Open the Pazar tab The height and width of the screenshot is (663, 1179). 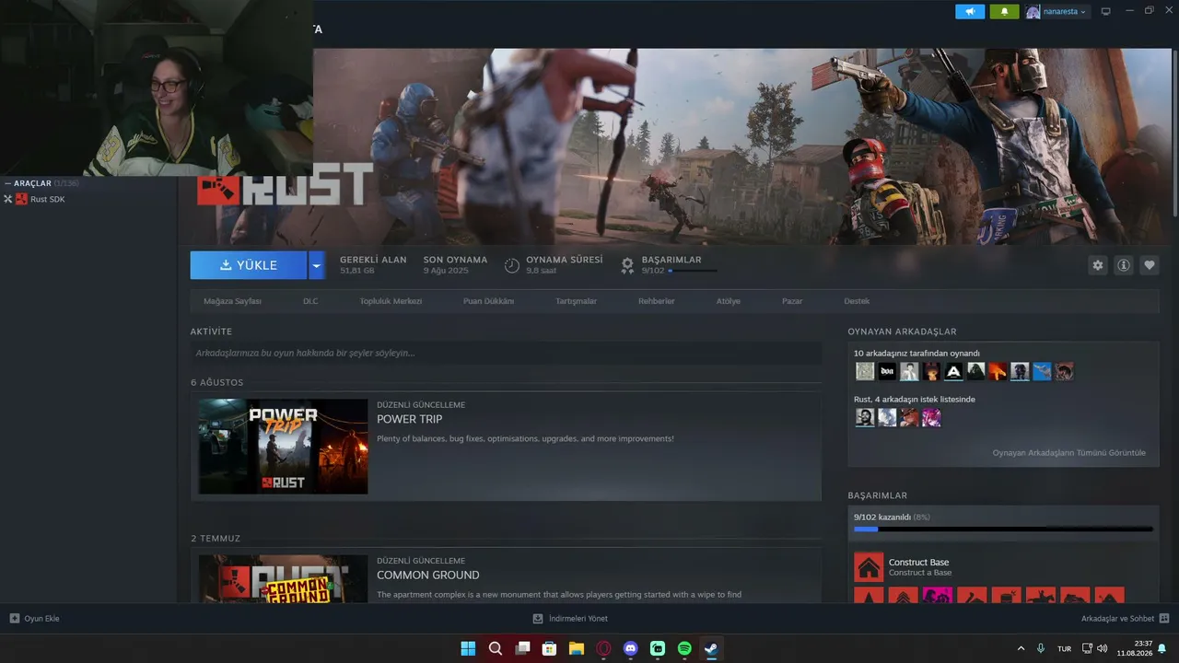792,301
